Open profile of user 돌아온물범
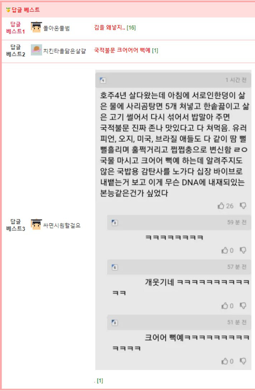Viewport: 255px width, 391px height. click(57, 28)
